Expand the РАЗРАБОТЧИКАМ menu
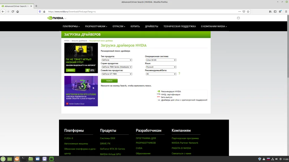The image size is (289, 162). coord(96,26)
